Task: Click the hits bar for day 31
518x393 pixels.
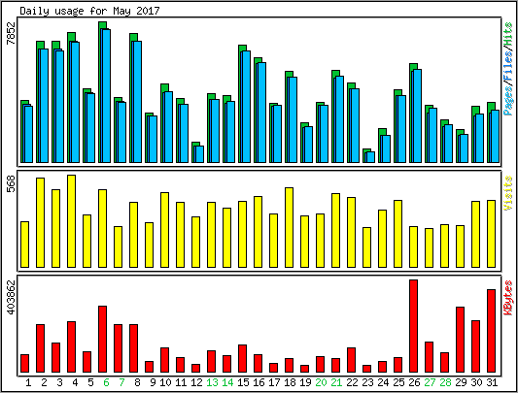Action: [x=491, y=132]
